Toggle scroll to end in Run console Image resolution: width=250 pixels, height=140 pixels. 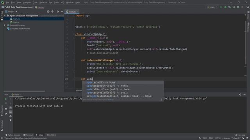point(11,112)
